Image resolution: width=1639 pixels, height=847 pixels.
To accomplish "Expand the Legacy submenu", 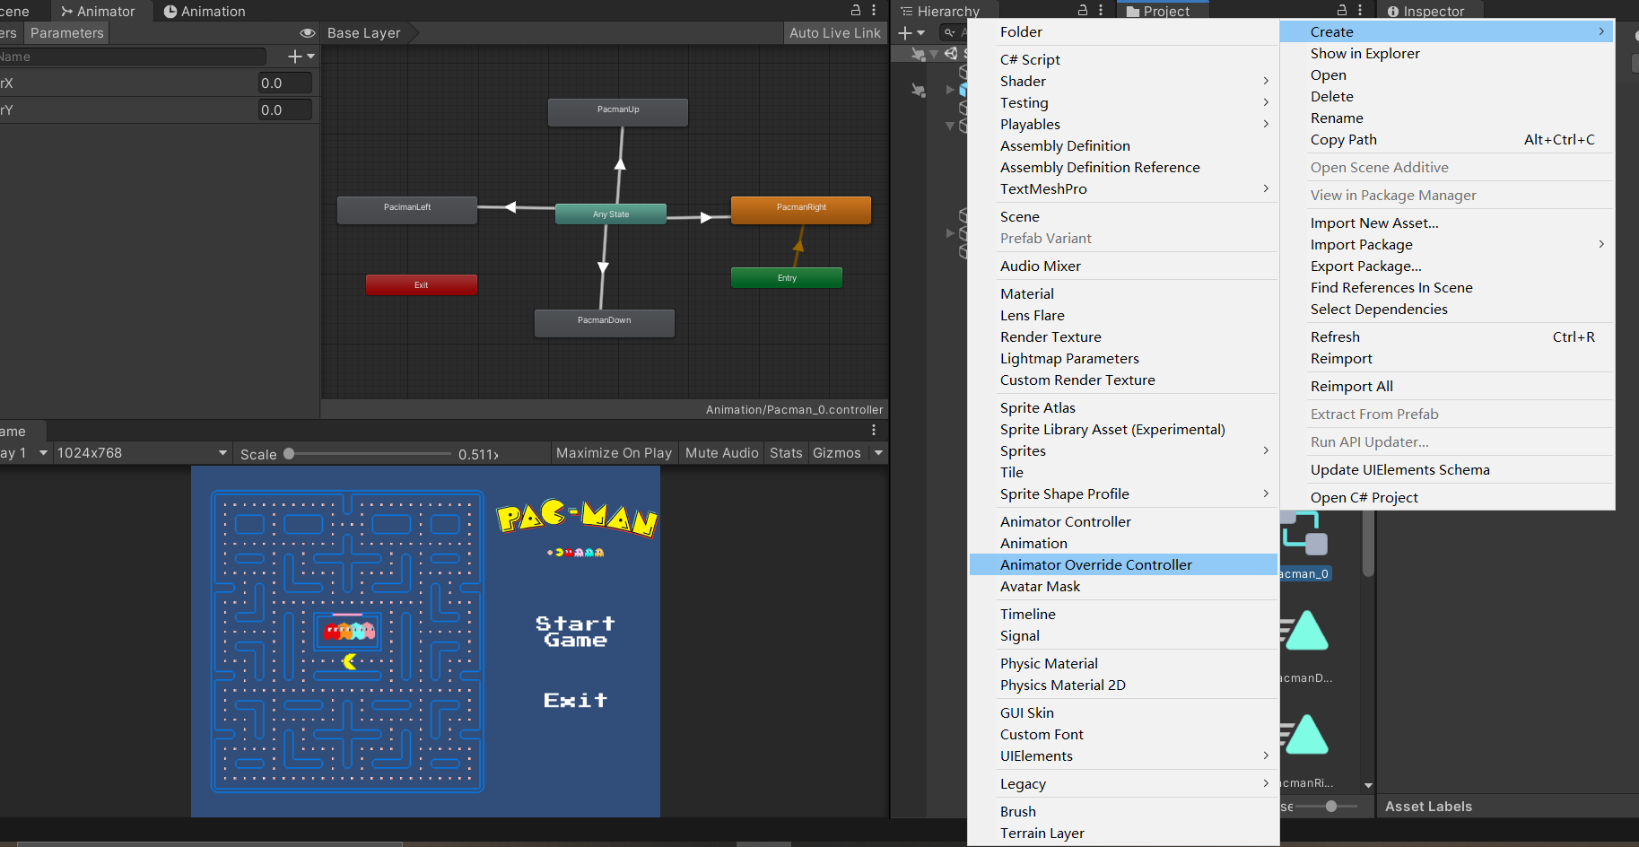I will click(x=1123, y=783).
